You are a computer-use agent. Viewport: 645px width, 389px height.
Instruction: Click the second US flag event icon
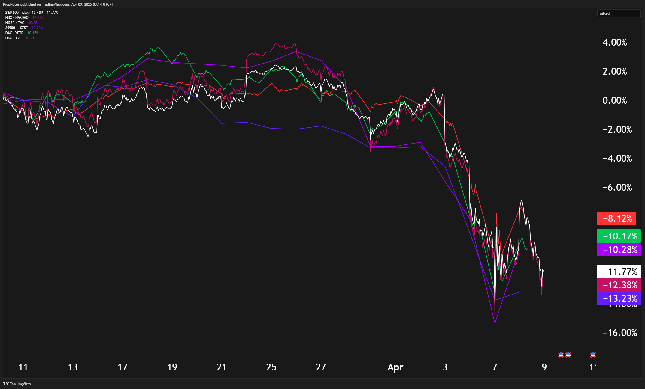pyautogui.click(x=568, y=355)
